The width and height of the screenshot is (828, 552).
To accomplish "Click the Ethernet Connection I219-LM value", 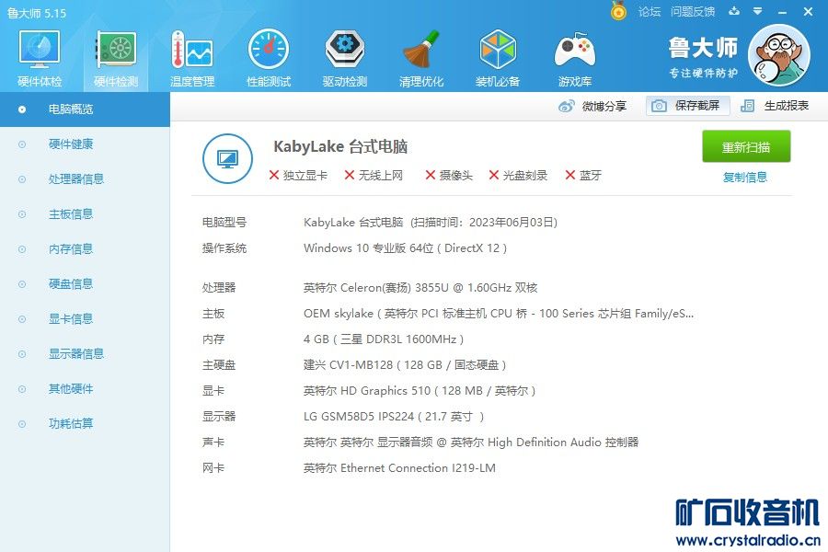I will pos(399,468).
